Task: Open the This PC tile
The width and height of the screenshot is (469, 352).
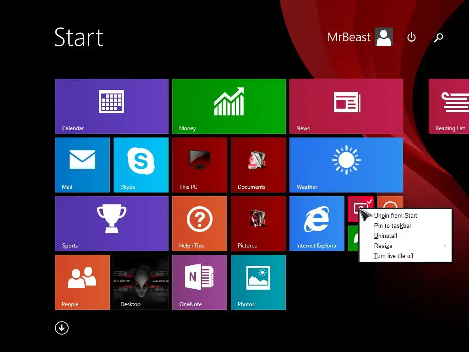Action: tap(200, 165)
